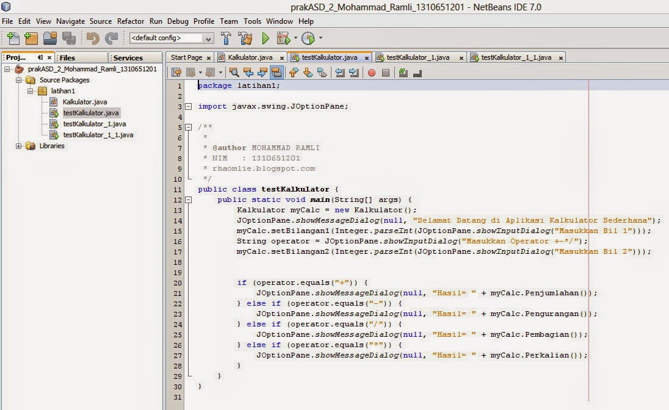Shift the current line right
The width and height of the screenshot is (669, 410).
[355, 72]
